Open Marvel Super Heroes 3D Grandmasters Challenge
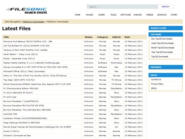 (37, 127)
